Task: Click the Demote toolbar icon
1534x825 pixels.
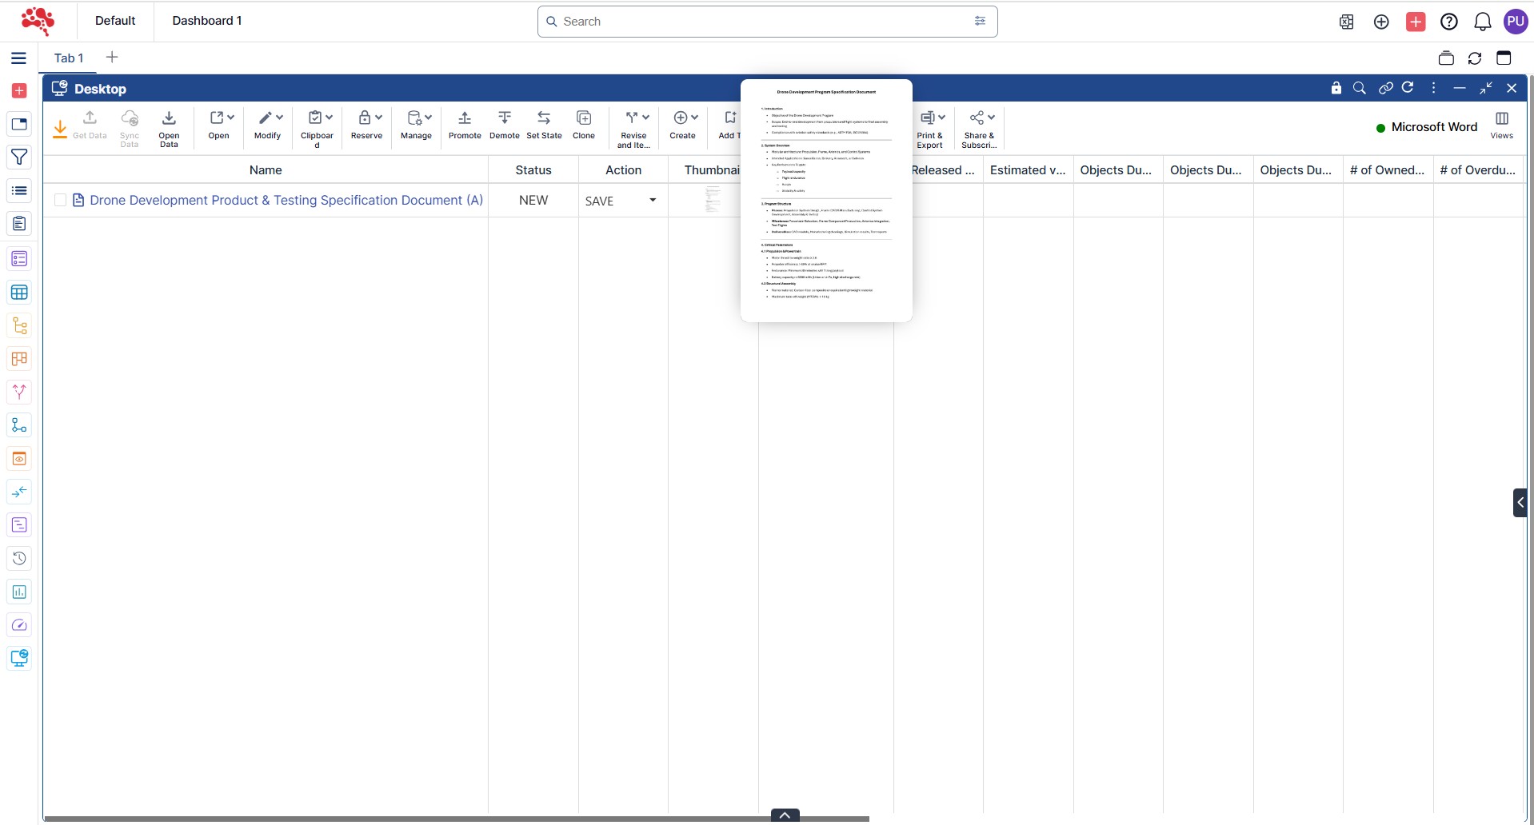Action: [504, 118]
